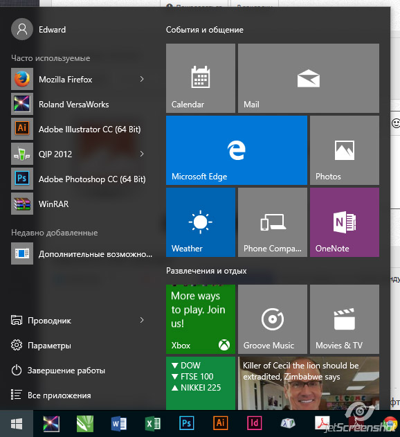The width and height of the screenshot is (400, 437).
Task: Click the Часто используемые section label
Action: [x=51, y=58]
